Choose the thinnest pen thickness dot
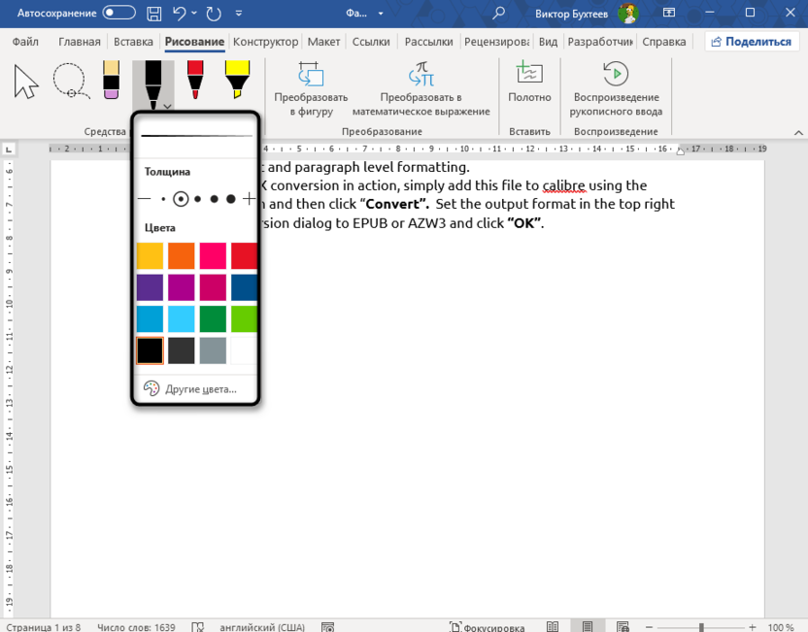Image resolution: width=808 pixels, height=632 pixels. click(x=163, y=199)
